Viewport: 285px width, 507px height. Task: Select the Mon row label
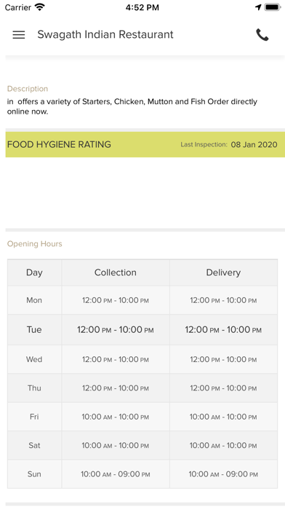click(x=35, y=300)
